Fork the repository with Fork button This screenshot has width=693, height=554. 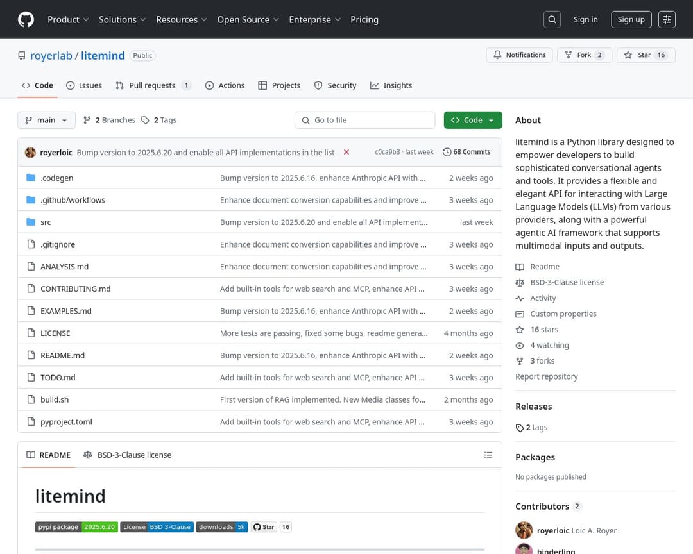585,55
